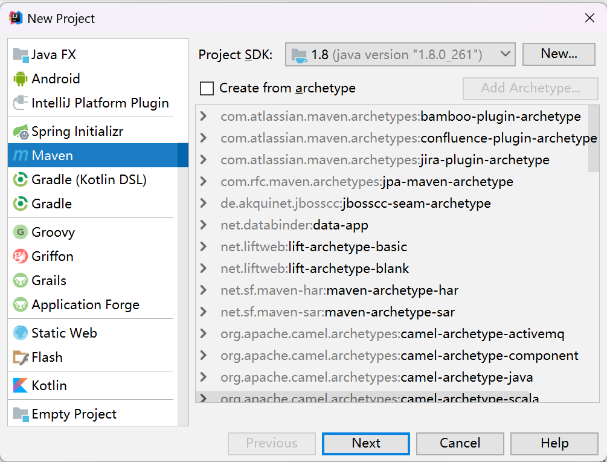The image size is (607, 462).
Task: Click the Spring Initializr leaf icon
Action: click(21, 132)
